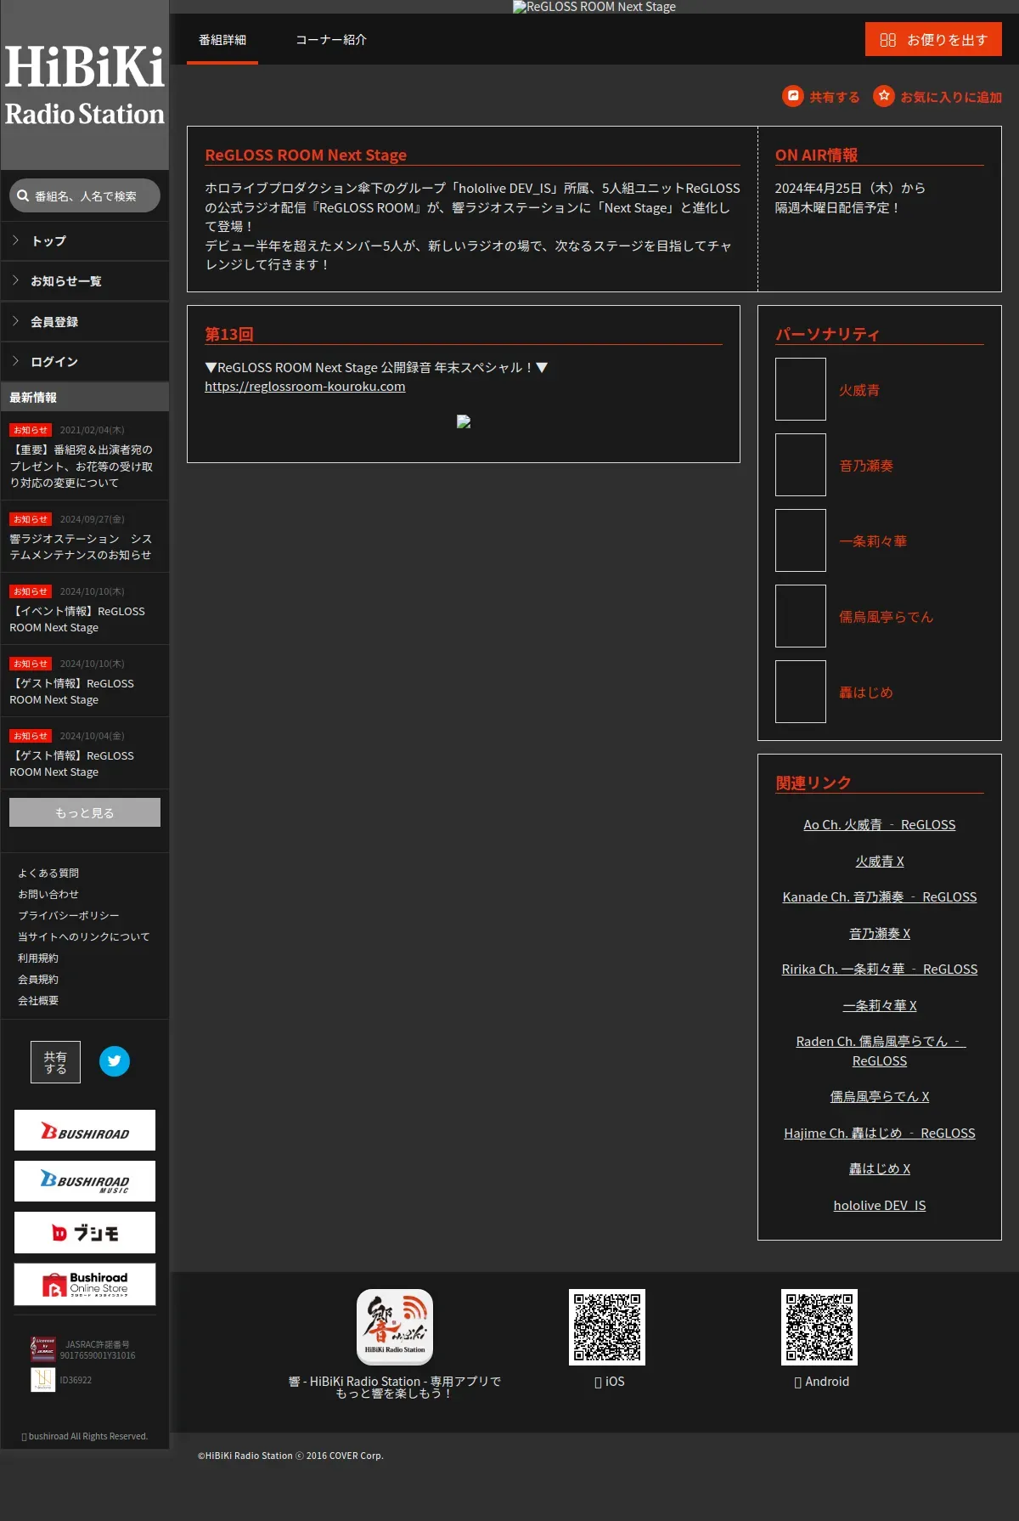This screenshot has height=1521, width=1019.
Task: Open お問い合わせ footer link
Action: click(48, 894)
